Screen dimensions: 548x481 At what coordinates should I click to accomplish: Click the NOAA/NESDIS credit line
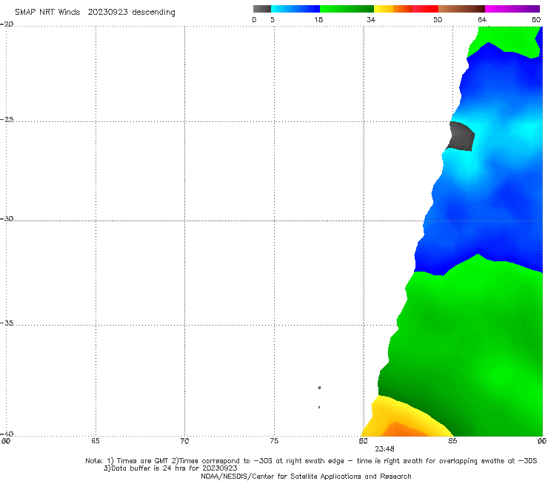coord(306,476)
